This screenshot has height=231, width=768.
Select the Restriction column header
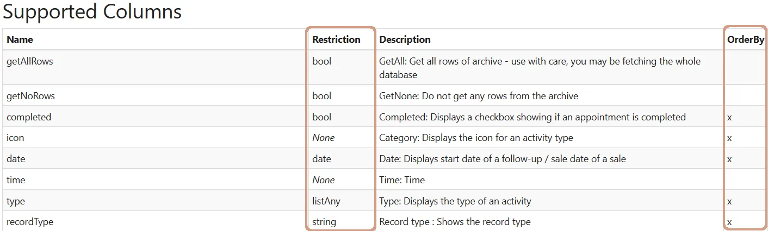(x=336, y=40)
